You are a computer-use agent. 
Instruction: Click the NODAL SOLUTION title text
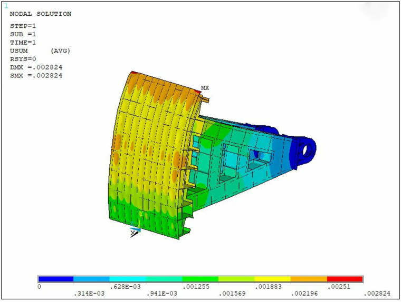pyautogui.click(x=41, y=14)
